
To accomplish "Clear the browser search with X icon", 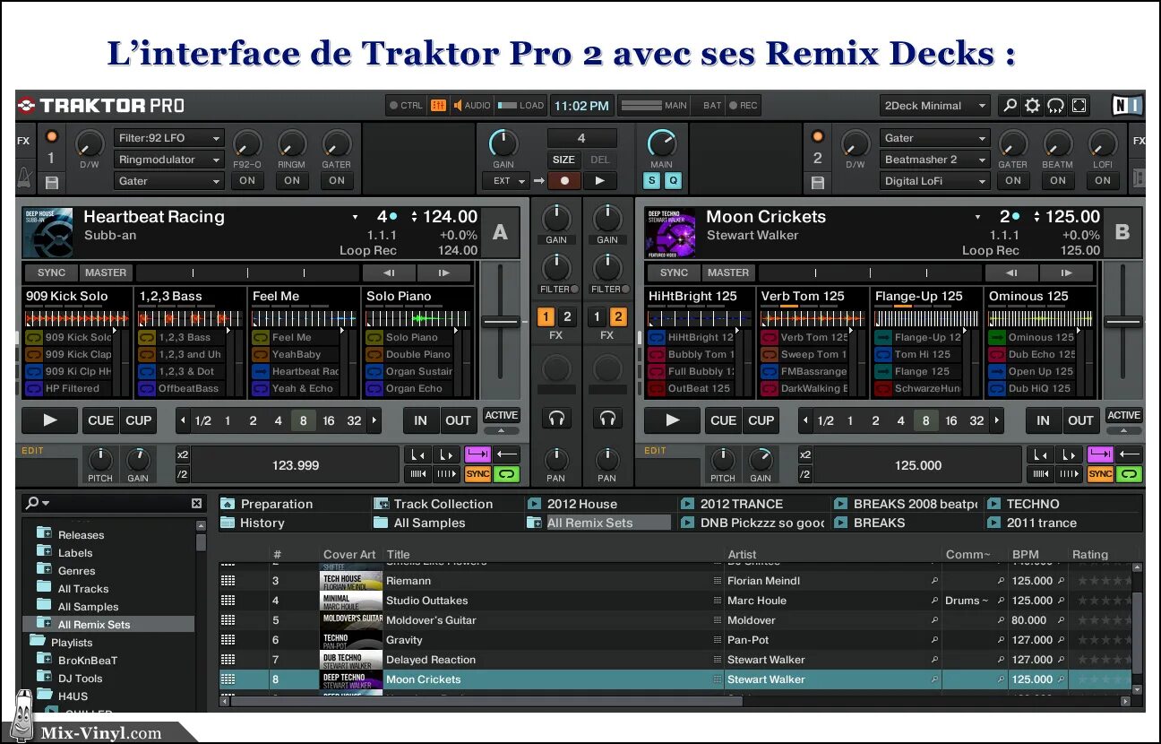I will [197, 503].
